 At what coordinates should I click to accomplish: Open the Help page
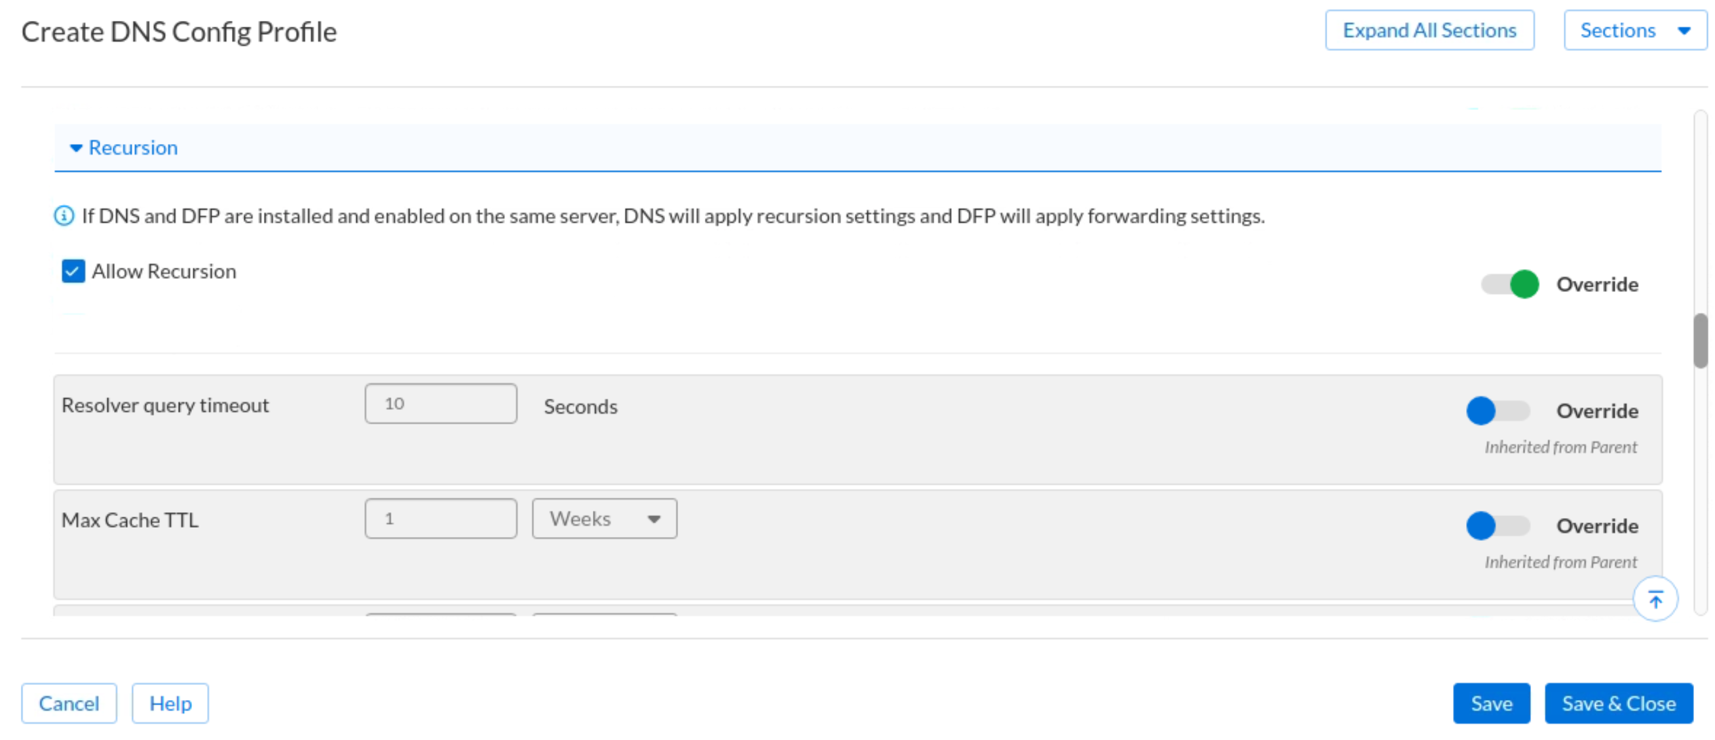pos(170,703)
